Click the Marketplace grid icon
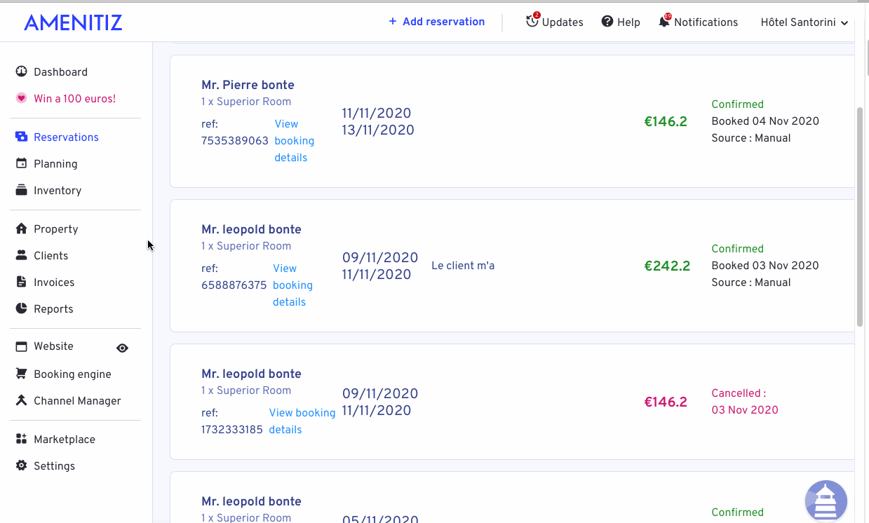The width and height of the screenshot is (869, 523). [21, 439]
